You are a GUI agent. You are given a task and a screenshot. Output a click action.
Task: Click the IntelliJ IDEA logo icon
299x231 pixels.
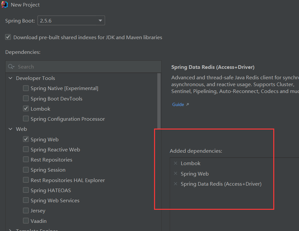tap(4, 4)
